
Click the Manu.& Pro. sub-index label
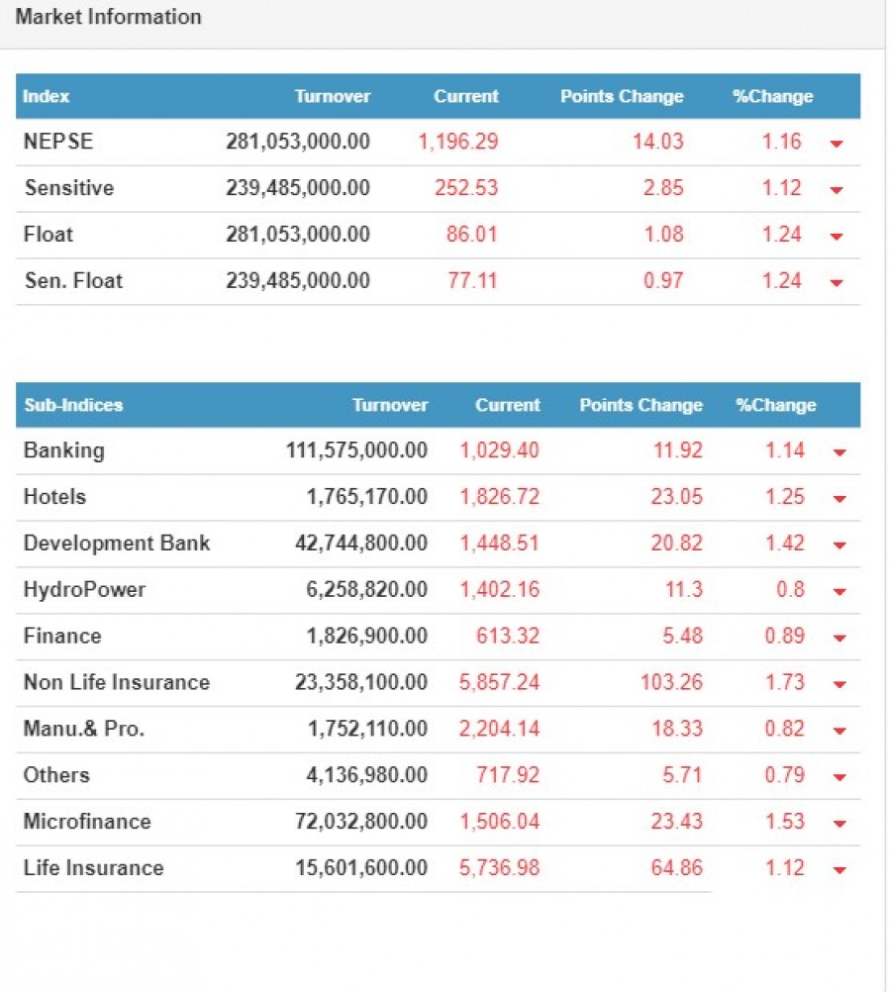[84, 730]
